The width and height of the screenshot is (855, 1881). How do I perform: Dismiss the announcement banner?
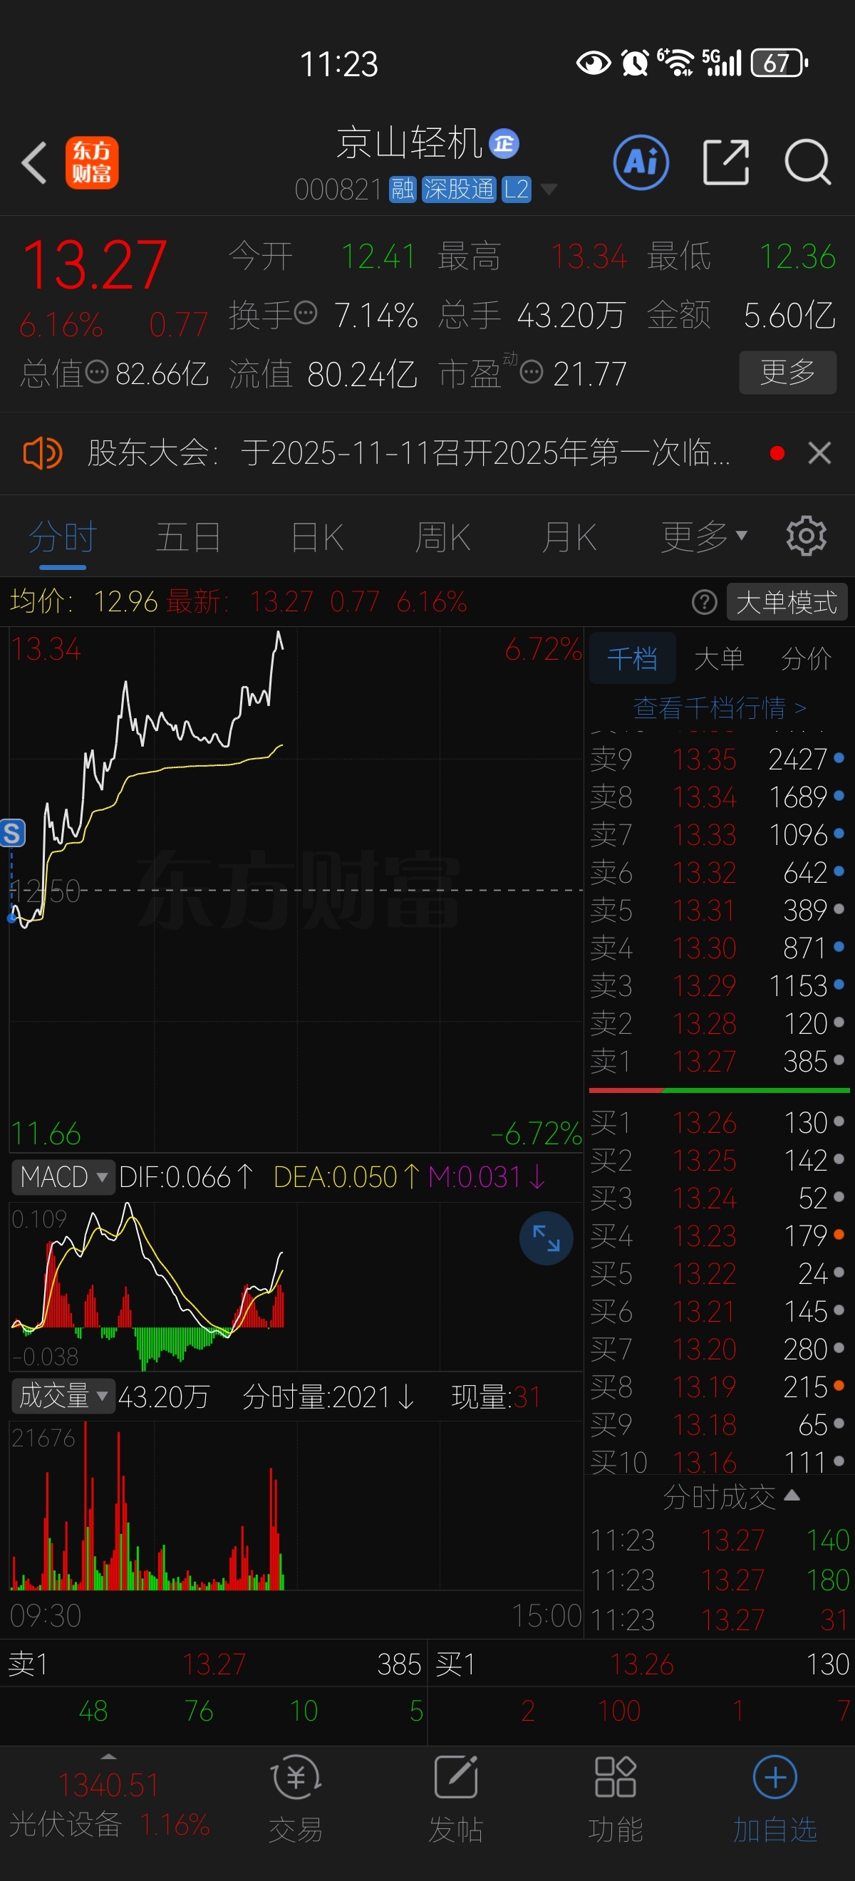(820, 453)
